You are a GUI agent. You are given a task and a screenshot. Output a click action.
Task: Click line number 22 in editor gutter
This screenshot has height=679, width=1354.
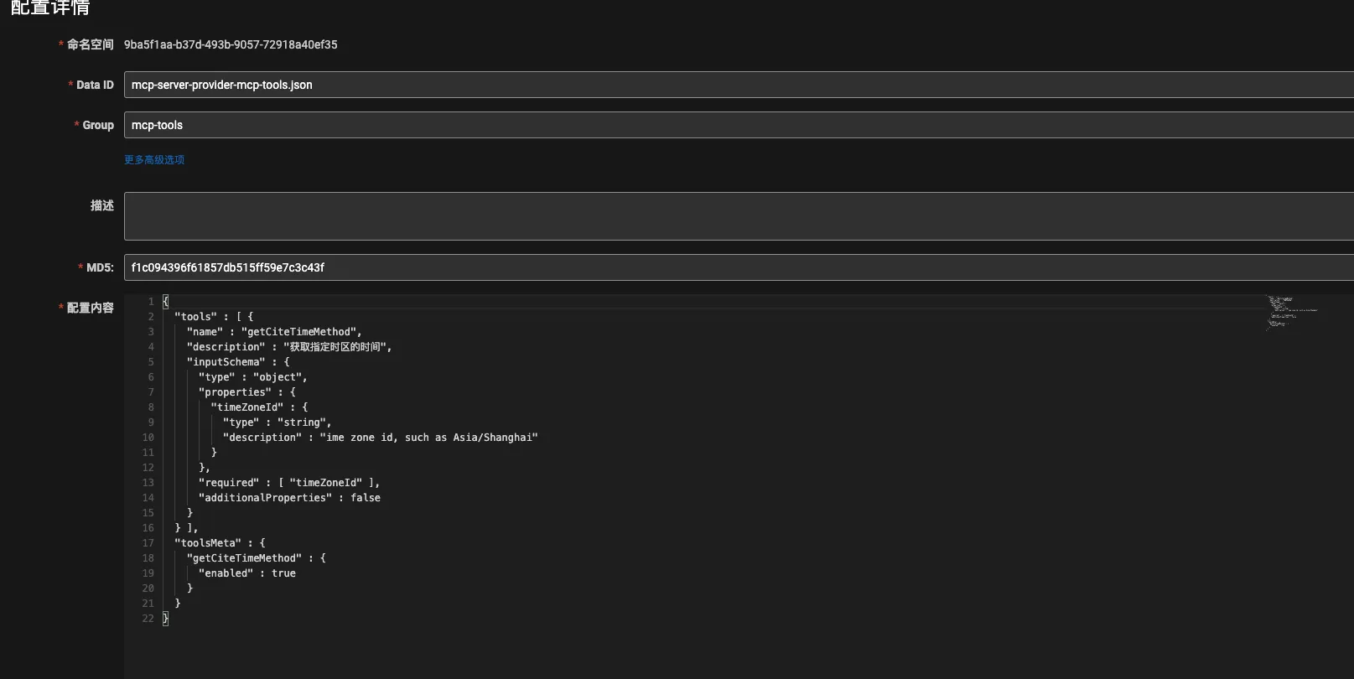coord(148,619)
